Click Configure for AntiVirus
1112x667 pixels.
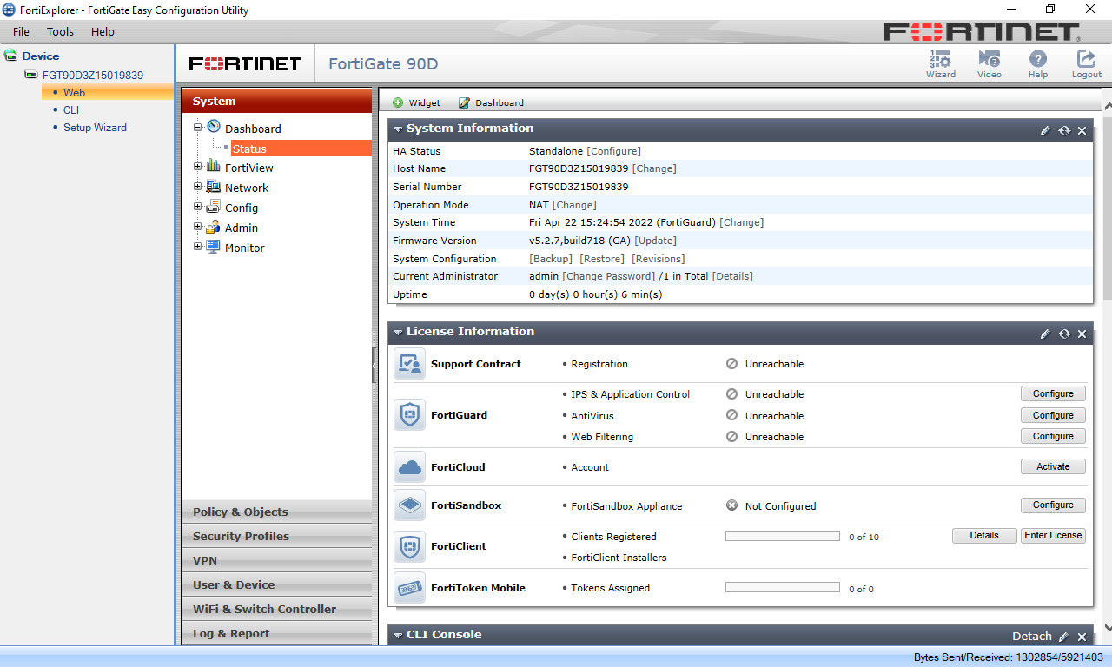click(1053, 415)
